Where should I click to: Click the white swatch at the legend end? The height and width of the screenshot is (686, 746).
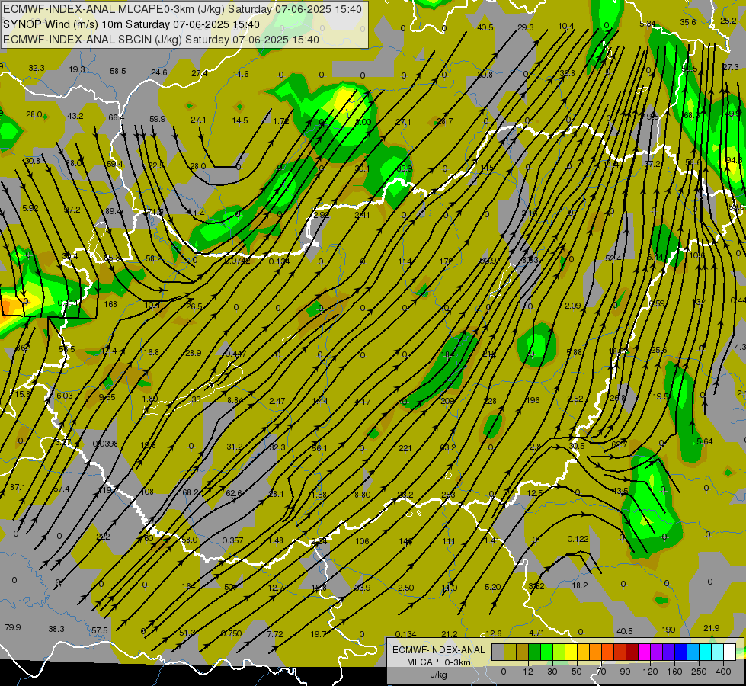click(x=730, y=652)
